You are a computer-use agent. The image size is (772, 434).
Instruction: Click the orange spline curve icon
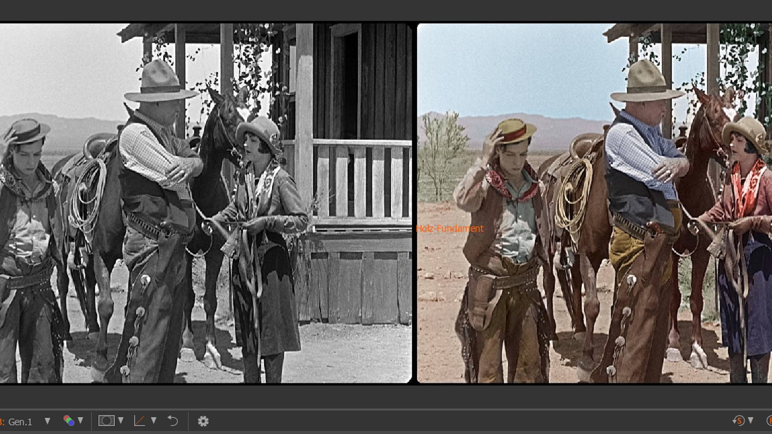[139, 421]
